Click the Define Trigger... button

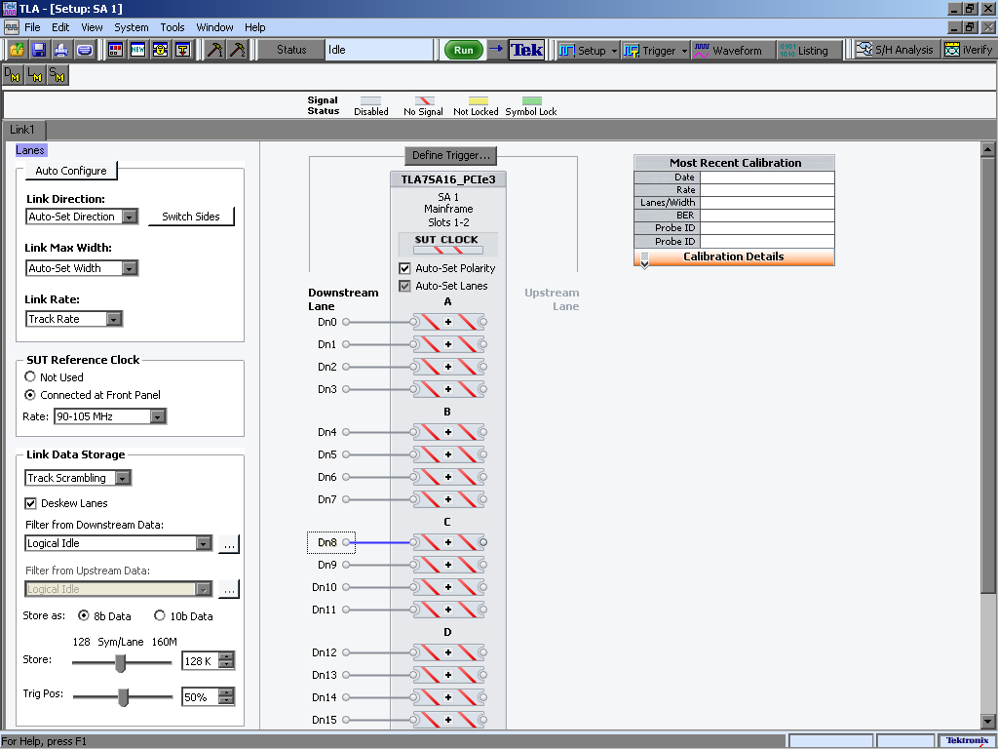coord(450,155)
